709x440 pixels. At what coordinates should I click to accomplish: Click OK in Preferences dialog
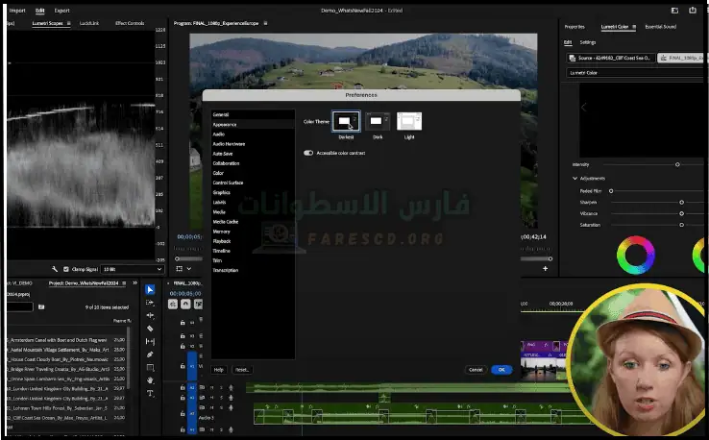[501, 369]
